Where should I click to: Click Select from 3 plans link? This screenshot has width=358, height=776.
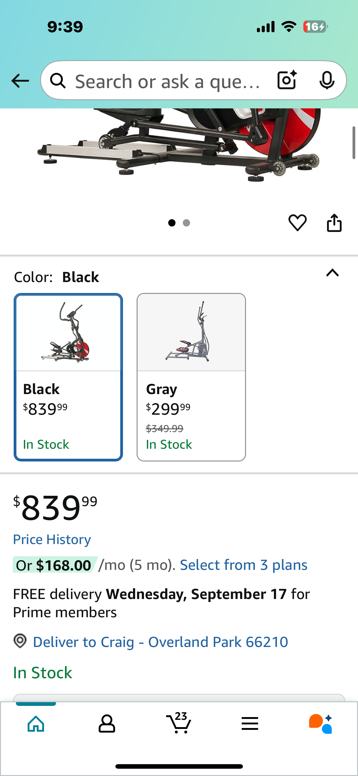(244, 565)
